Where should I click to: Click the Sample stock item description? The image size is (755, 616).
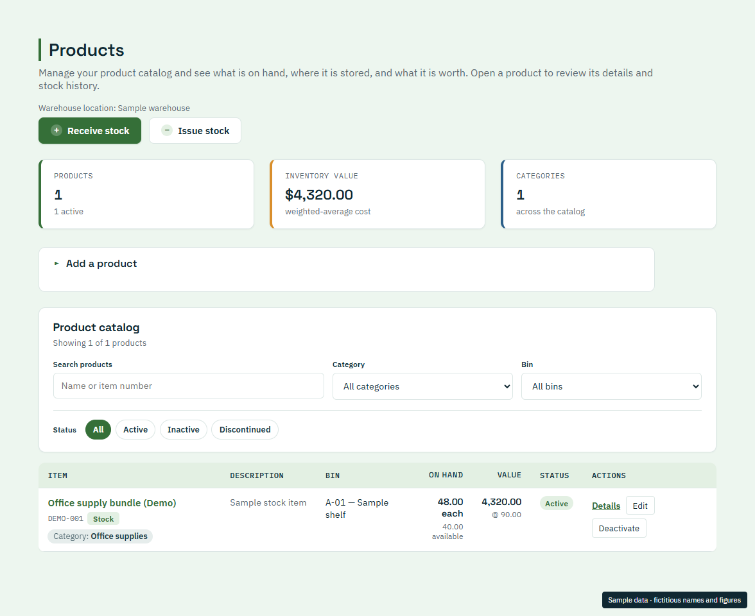coord(268,502)
